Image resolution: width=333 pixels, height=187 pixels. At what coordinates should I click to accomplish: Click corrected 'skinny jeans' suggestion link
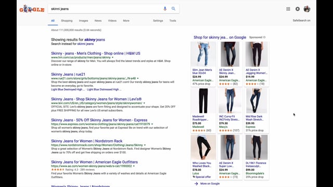[95, 39]
